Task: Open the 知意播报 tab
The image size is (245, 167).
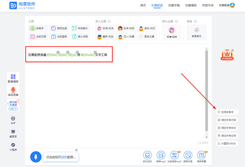Action: pos(191,5)
